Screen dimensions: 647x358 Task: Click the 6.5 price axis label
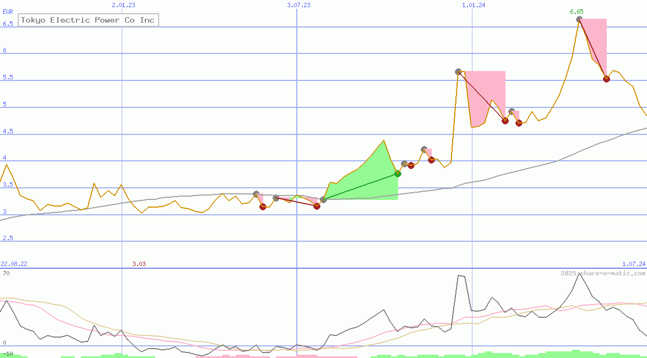(8, 24)
